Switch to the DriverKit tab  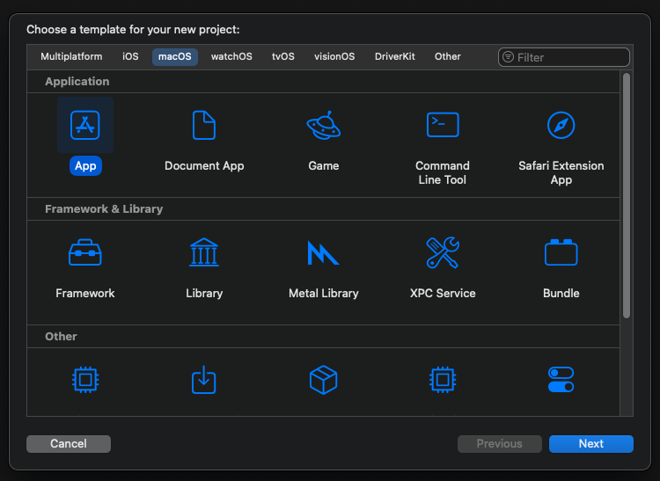[395, 57]
